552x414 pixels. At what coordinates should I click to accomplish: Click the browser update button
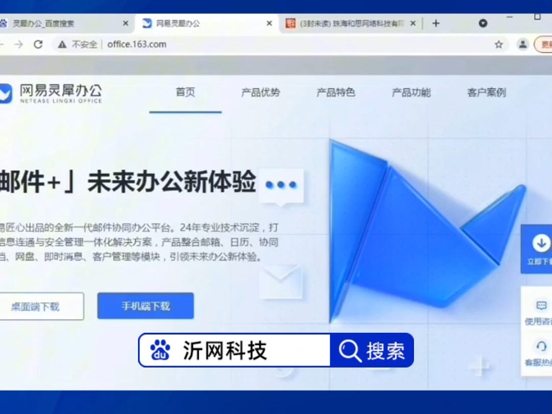pyautogui.click(x=543, y=44)
